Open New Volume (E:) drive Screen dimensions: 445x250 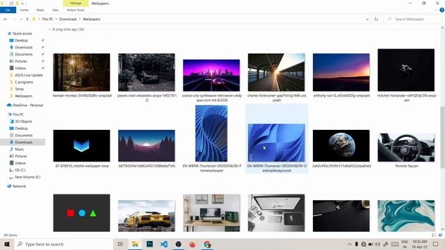click(x=28, y=177)
